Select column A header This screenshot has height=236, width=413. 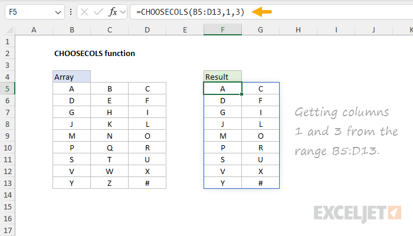tap(34, 29)
